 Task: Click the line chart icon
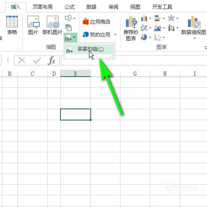144,28
